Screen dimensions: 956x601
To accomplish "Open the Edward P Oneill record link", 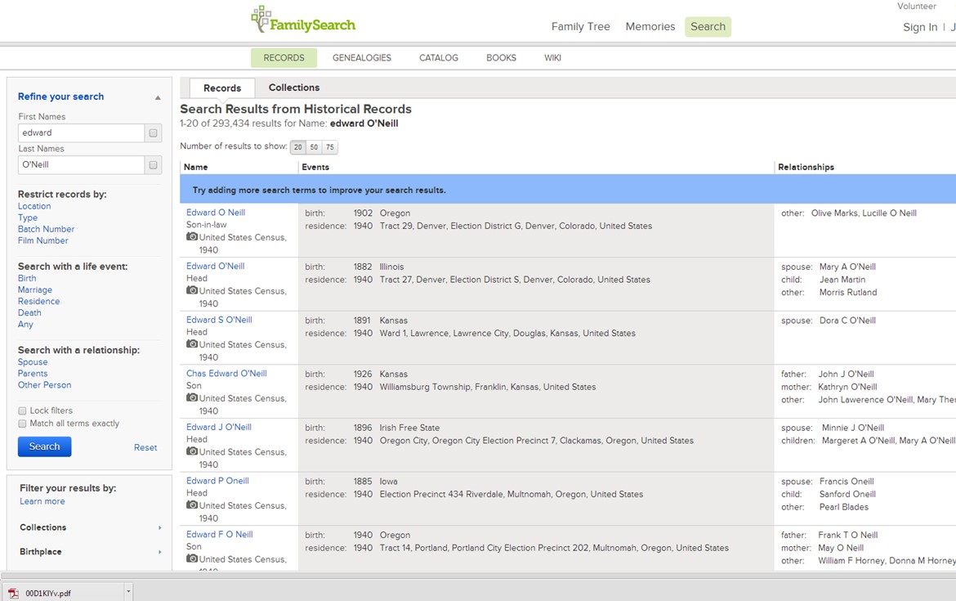I will tap(217, 481).
